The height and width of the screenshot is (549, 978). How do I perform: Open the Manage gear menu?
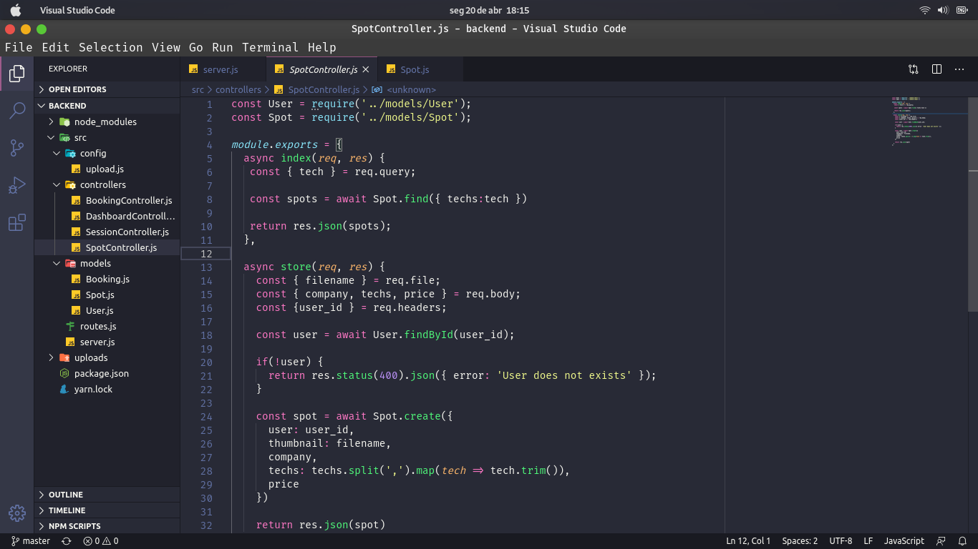pos(17,513)
